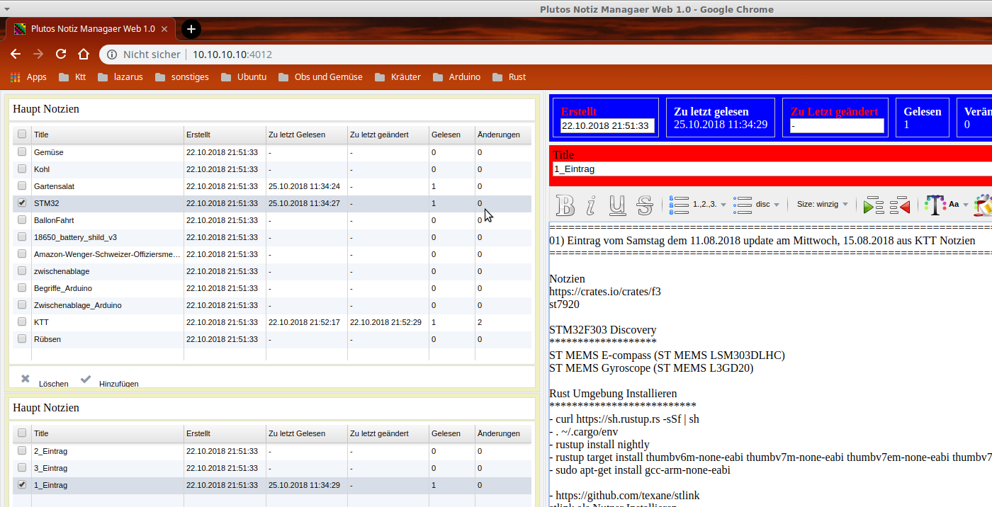Tick the 2_Eintrag checkbox

click(22, 451)
